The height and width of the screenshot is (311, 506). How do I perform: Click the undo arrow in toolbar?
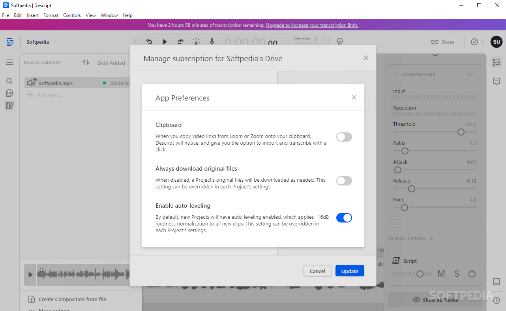[x=149, y=42]
